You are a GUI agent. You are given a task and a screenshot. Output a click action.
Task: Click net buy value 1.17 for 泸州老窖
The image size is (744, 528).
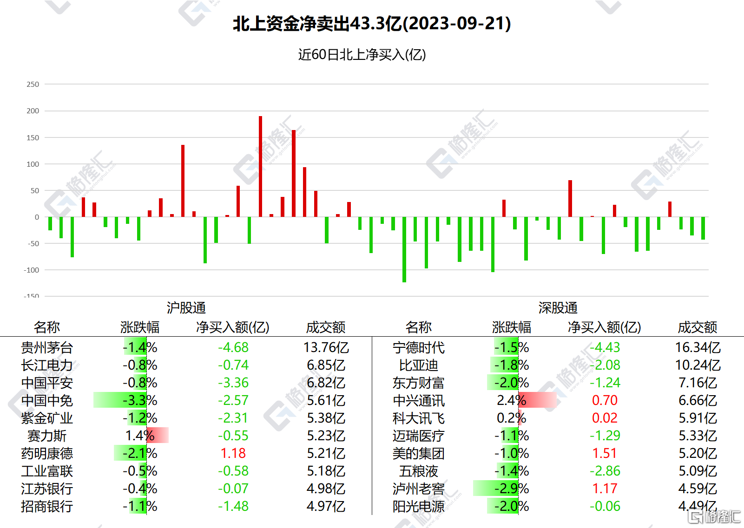pyautogui.click(x=605, y=489)
